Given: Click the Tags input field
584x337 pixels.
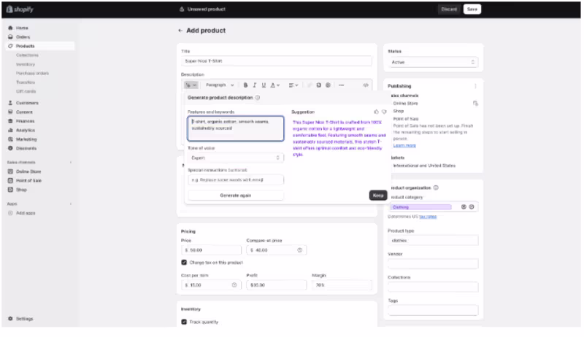Looking at the screenshot, I should tap(433, 310).
